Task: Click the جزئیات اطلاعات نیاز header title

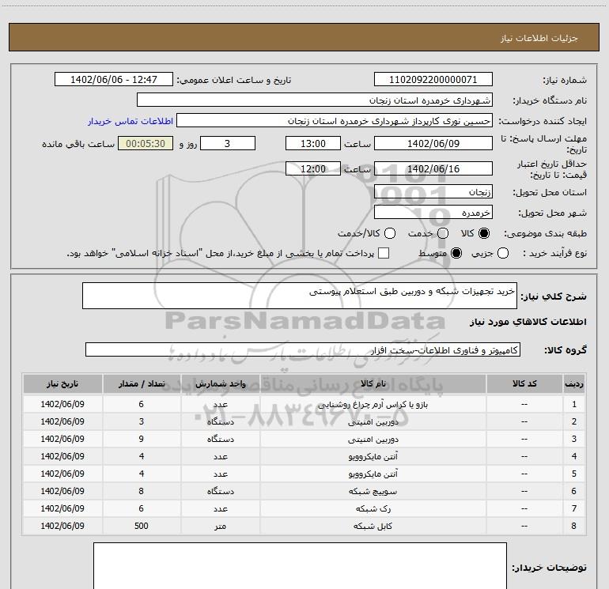Action: [539, 38]
